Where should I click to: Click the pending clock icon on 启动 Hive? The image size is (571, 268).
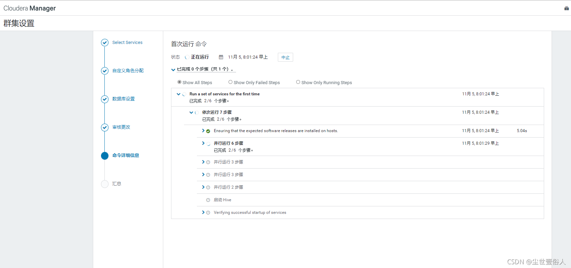point(208,200)
